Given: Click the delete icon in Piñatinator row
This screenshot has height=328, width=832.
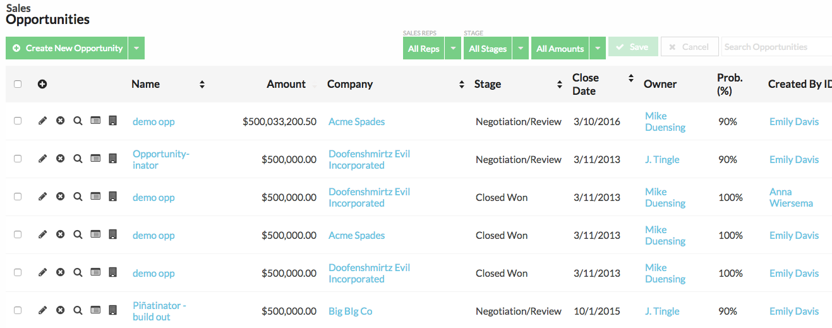Looking at the screenshot, I should point(60,310).
